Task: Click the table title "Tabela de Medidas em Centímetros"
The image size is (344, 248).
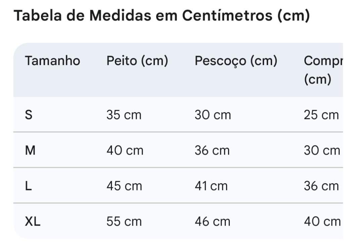Action: click(161, 16)
